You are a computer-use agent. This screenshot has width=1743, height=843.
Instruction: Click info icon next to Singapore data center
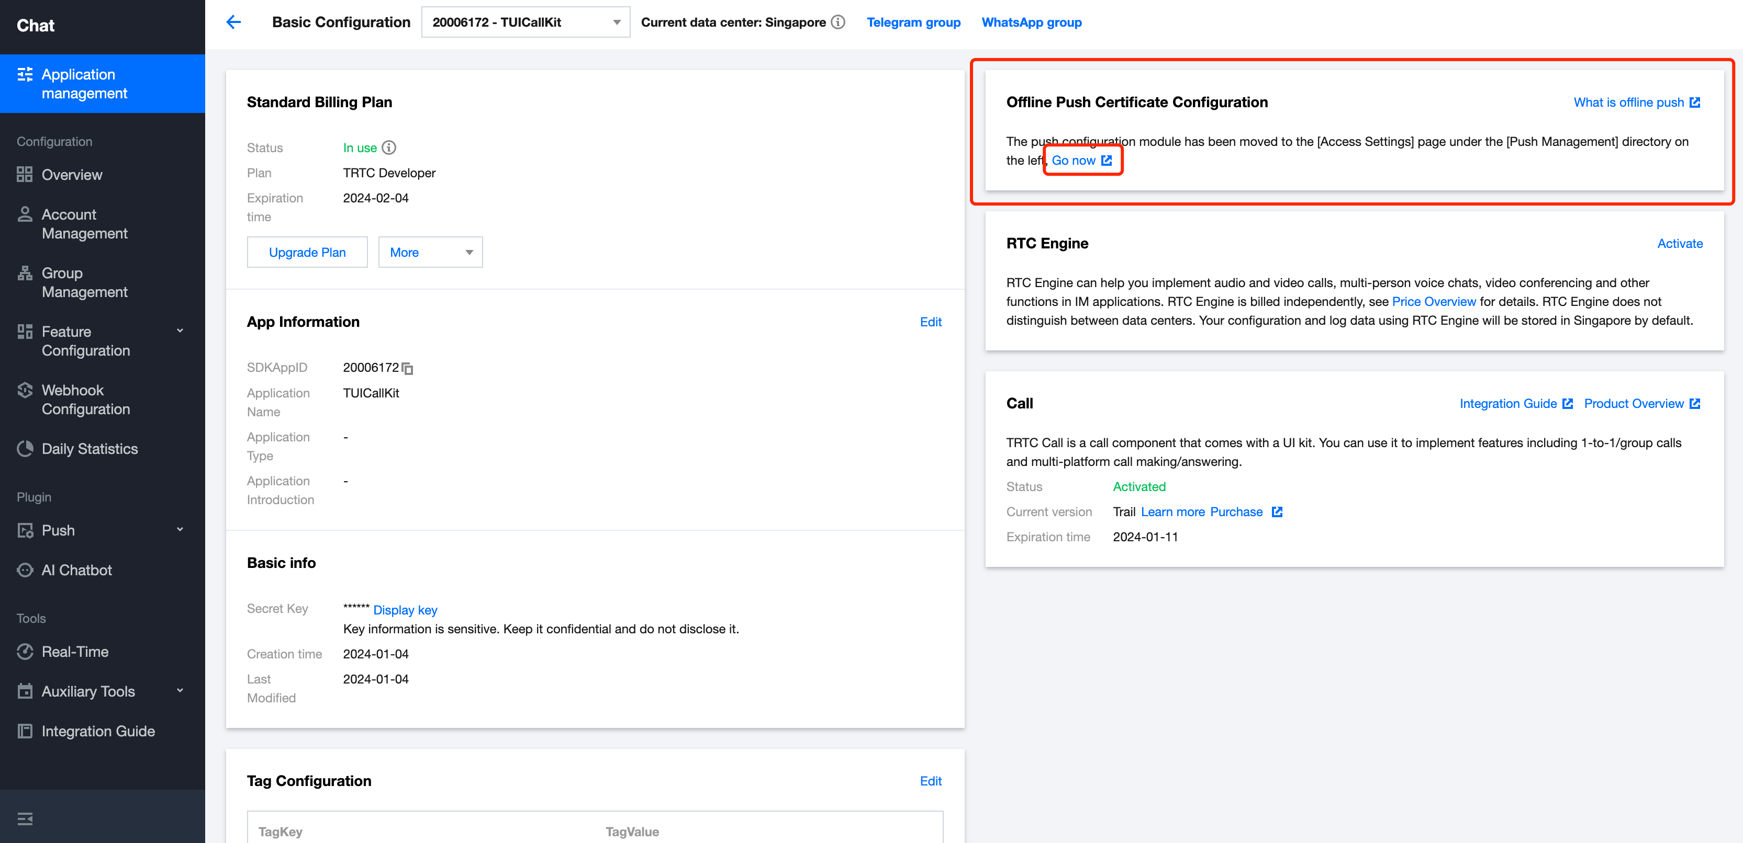point(839,22)
